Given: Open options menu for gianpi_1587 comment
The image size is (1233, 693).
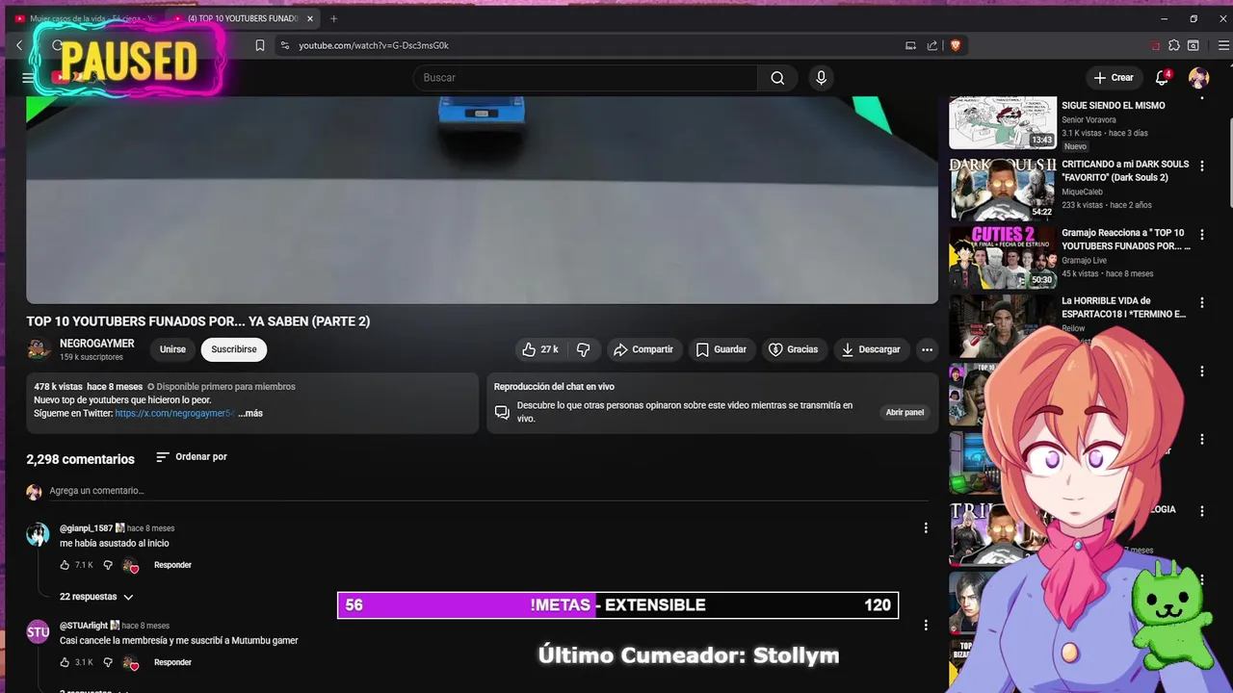Looking at the screenshot, I should pos(926,527).
